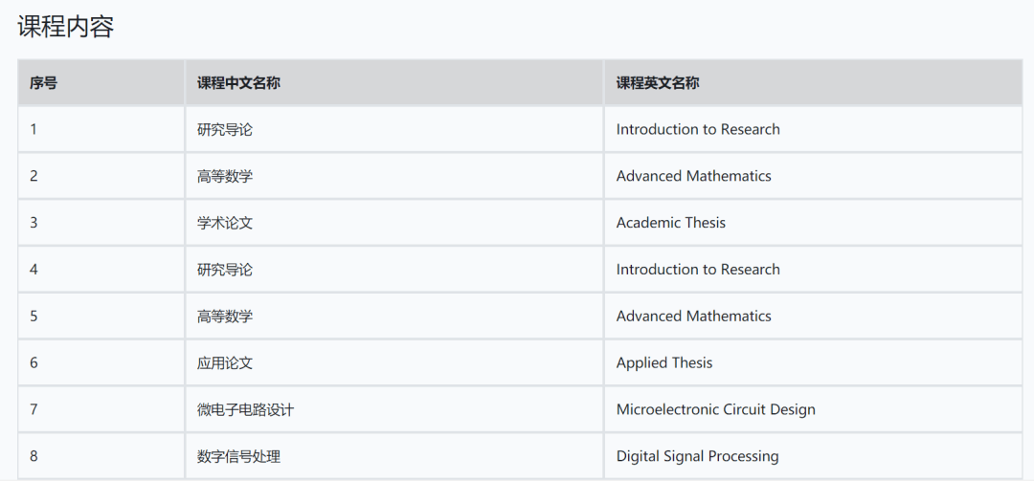This screenshot has width=1034, height=481.
Task: Select the 学术论文 cell
Action: pyautogui.click(x=225, y=223)
